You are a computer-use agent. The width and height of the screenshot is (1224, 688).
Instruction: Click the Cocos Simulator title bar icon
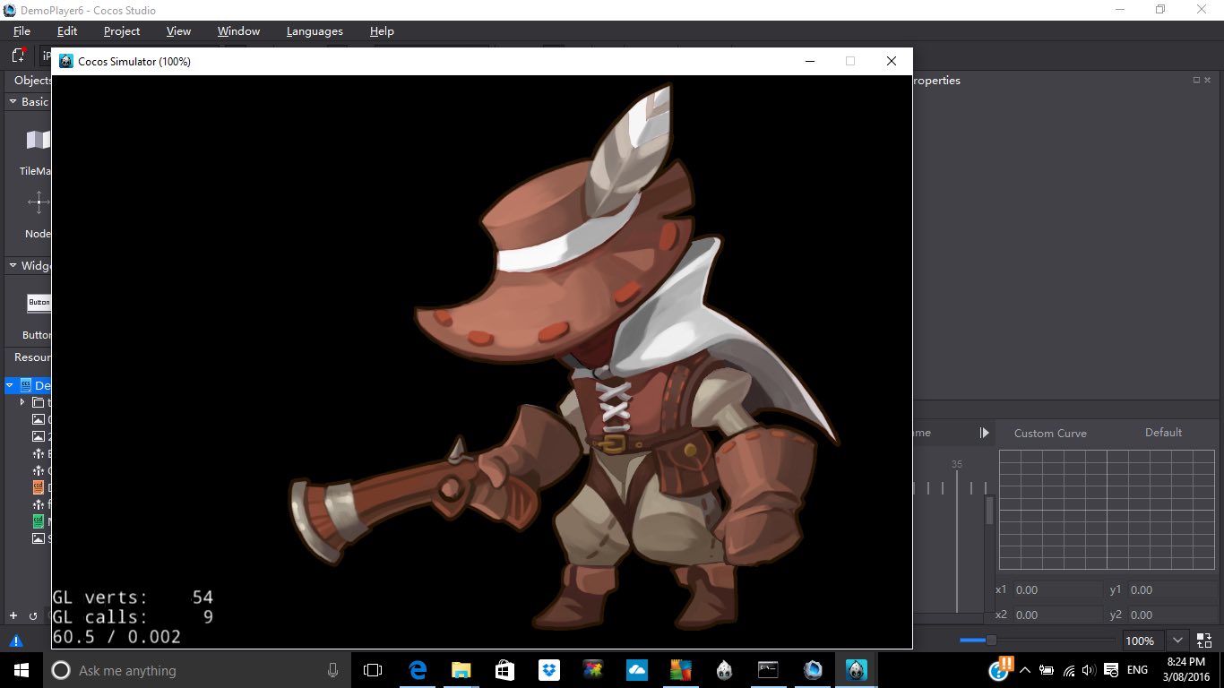click(x=66, y=61)
